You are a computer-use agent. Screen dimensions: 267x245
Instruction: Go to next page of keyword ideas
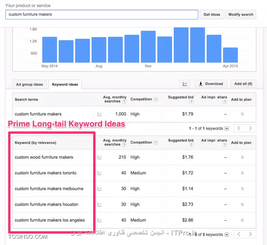click(x=250, y=234)
